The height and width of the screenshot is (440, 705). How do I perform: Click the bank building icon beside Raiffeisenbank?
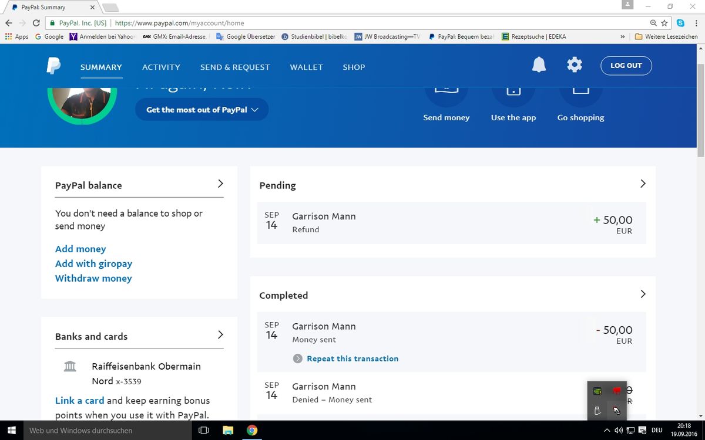(70, 367)
